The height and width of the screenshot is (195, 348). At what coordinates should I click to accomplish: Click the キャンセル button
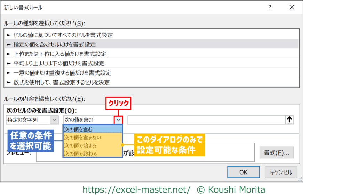coord(281,172)
